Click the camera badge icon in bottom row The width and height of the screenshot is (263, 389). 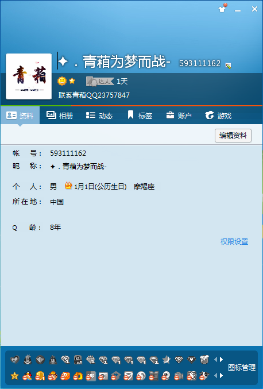103,376
